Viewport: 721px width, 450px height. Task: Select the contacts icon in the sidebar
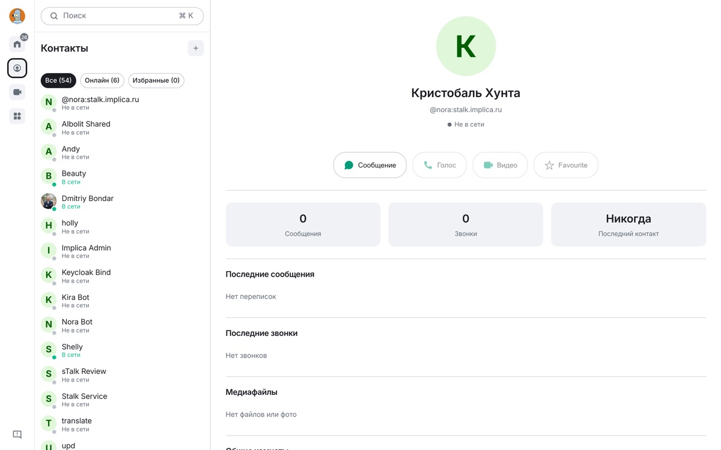pos(17,68)
